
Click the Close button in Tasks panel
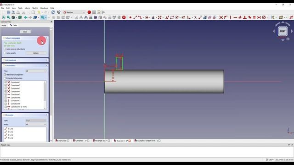(25, 32)
